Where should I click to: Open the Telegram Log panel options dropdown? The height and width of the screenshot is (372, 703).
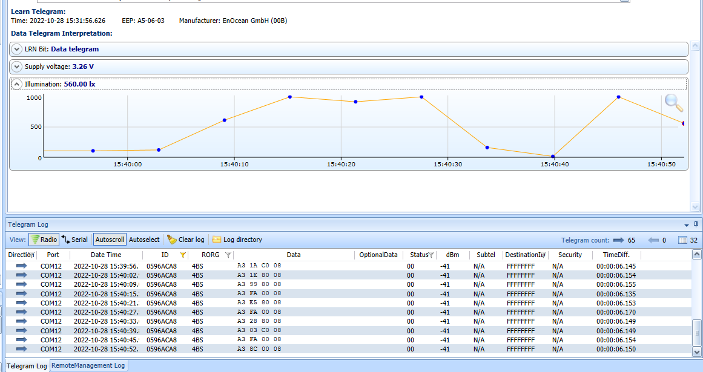(687, 224)
